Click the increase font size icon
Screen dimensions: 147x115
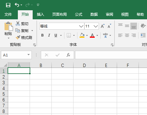coord(103,26)
